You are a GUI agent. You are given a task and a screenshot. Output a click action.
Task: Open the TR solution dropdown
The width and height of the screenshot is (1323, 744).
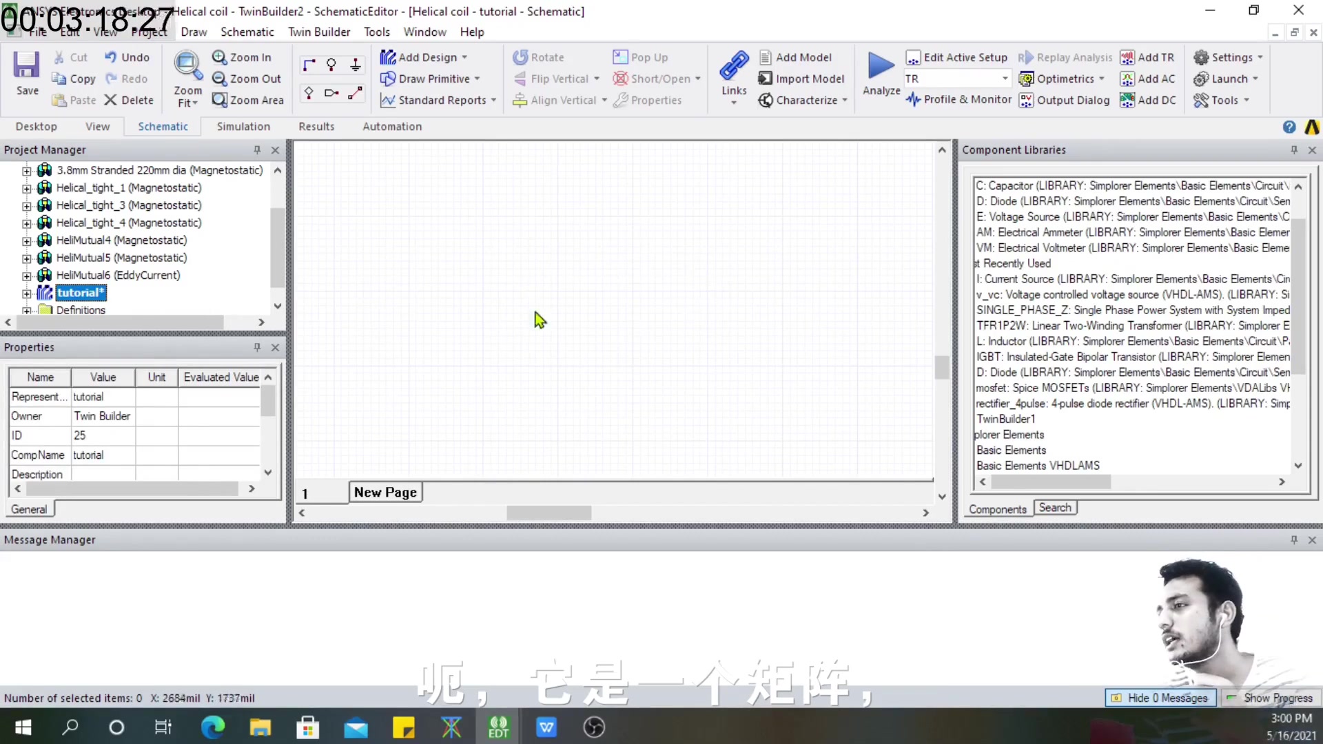[1005, 79]
